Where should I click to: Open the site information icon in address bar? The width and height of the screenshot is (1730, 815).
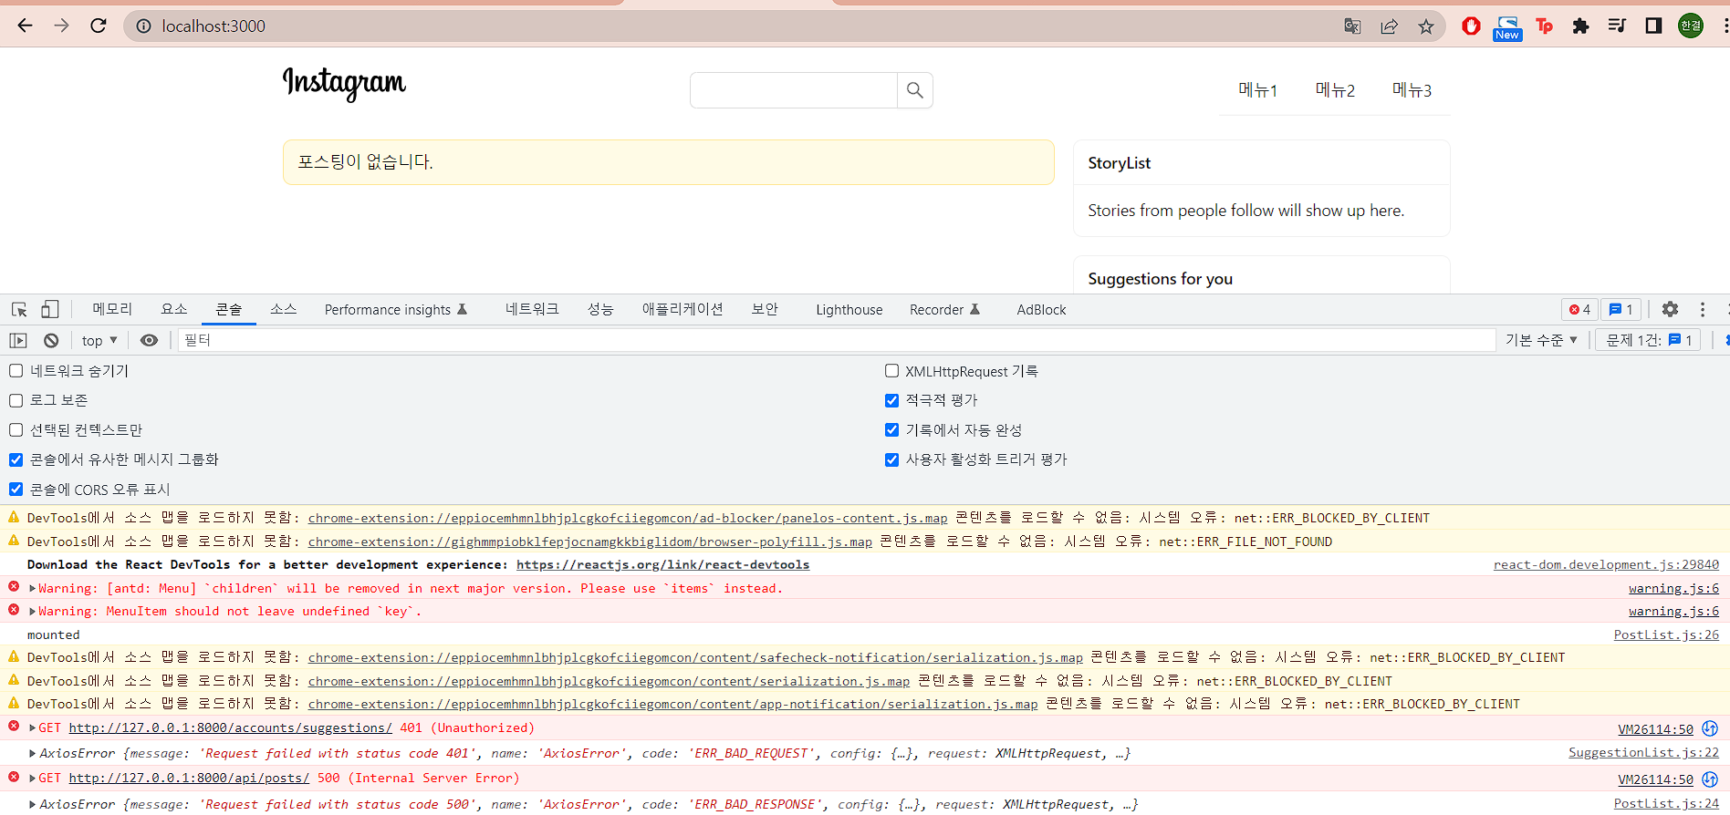143,26
